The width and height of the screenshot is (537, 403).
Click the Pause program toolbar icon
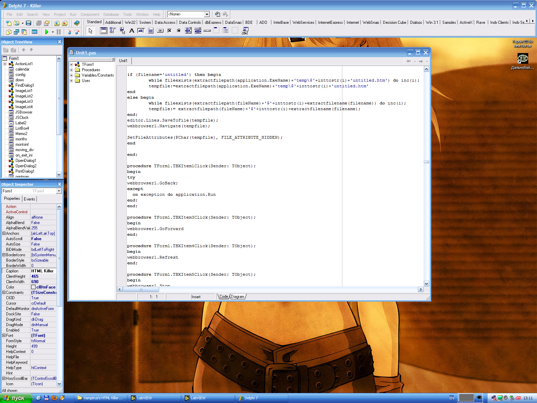[59, 32]
